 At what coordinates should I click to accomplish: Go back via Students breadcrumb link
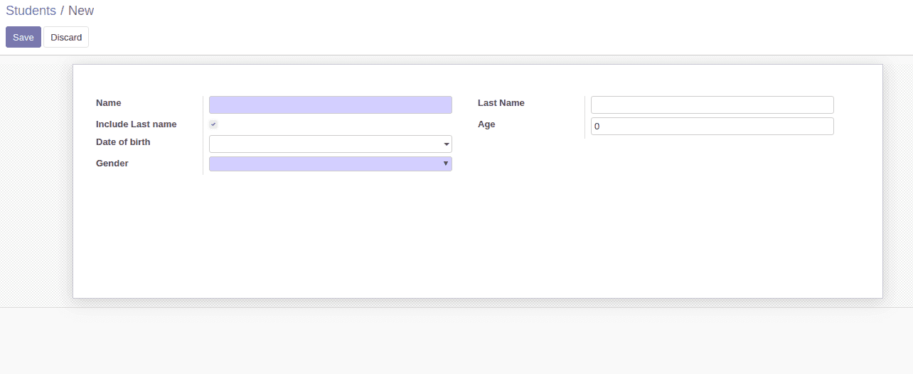point(31,11)
